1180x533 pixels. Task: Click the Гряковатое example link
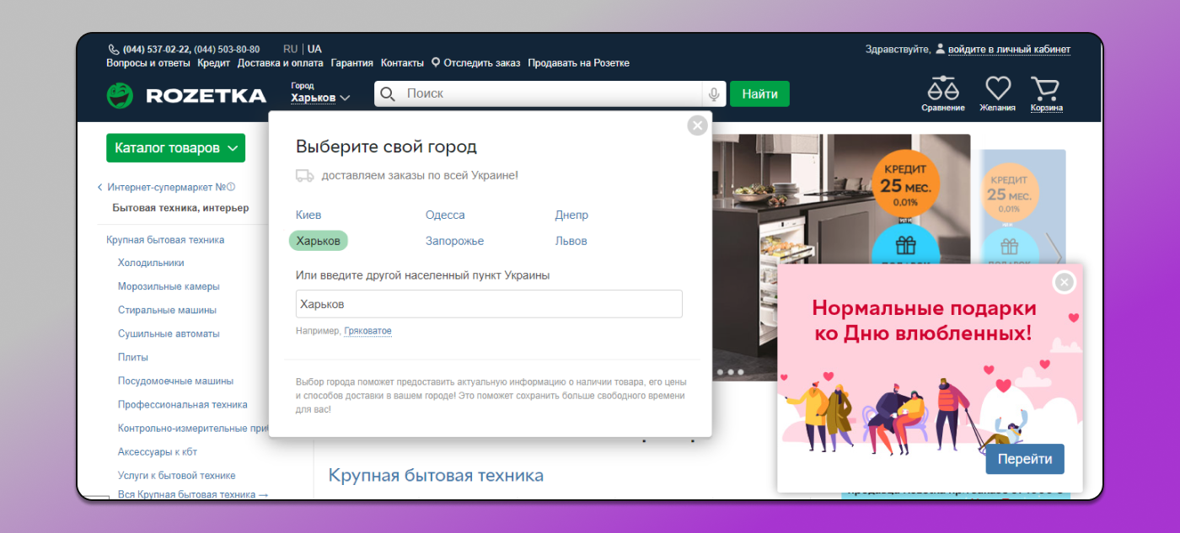pos(367,331)
